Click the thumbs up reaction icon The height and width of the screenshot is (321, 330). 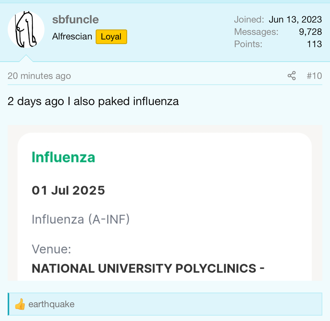[x=20, y=304]
